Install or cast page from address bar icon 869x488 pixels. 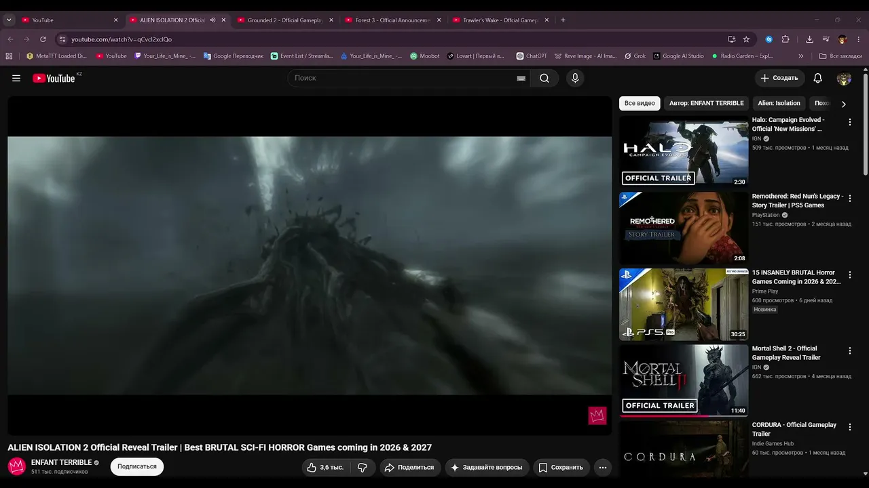[x=731, y=39]
